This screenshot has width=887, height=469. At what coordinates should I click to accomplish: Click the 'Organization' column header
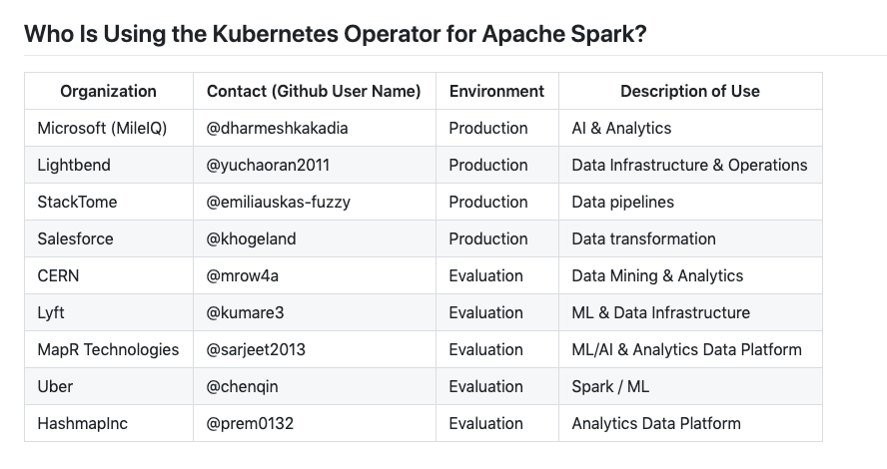click(109, 91)
